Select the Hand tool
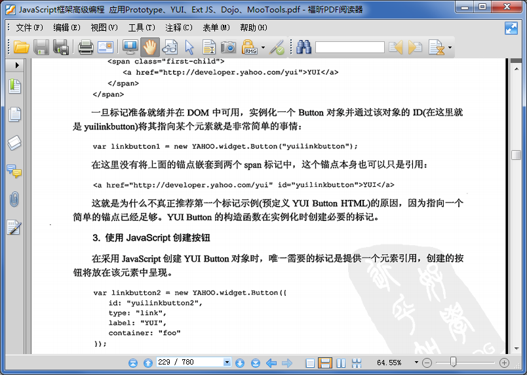Image resolution: width=527 pixels, height=375 pixels. point(150,47)
